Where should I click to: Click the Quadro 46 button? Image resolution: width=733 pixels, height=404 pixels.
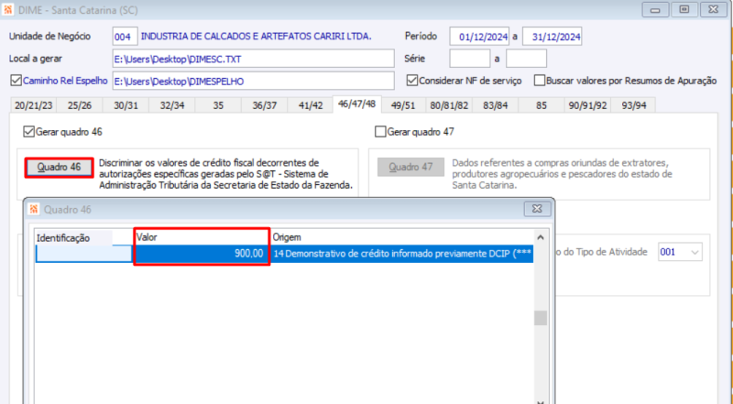[59, 168]
